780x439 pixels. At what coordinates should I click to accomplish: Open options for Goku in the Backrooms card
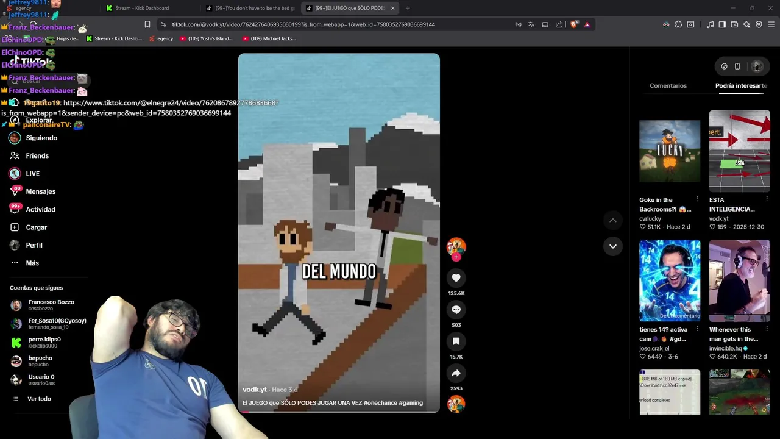697,199
